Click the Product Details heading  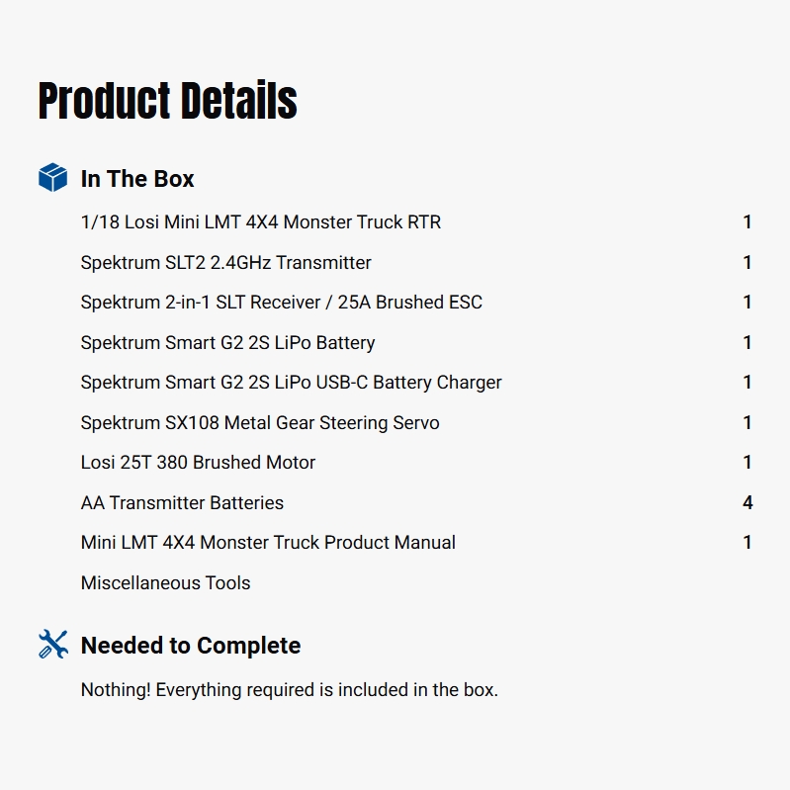[x=167, y=101]
